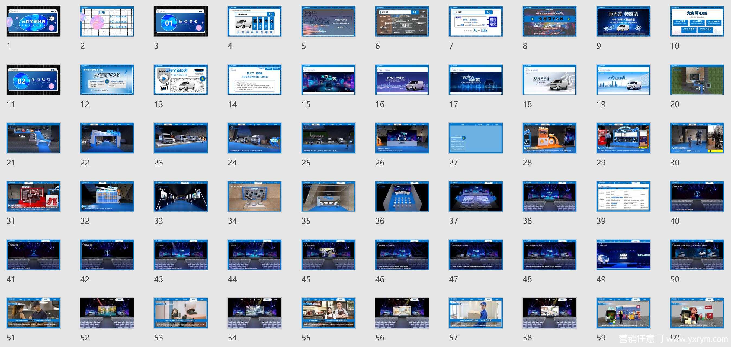Select slide 22 entrance arch thumbnail
Image resolution: width=731 pixels, height=347 pixels.
point(107,138)
